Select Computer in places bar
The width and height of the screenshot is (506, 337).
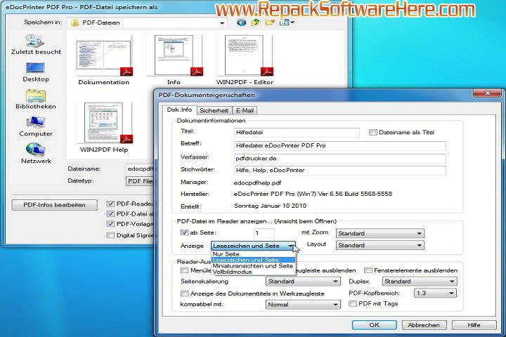click(36, 127)
